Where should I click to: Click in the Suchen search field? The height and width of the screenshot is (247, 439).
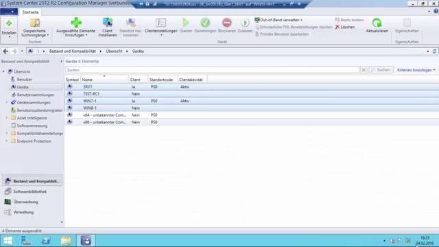click(213, 70)
